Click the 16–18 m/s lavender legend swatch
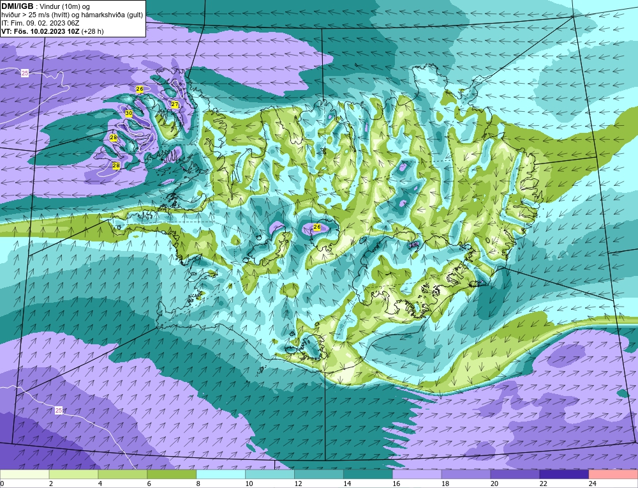Screen dimensions: 638x488 (417, 475)
